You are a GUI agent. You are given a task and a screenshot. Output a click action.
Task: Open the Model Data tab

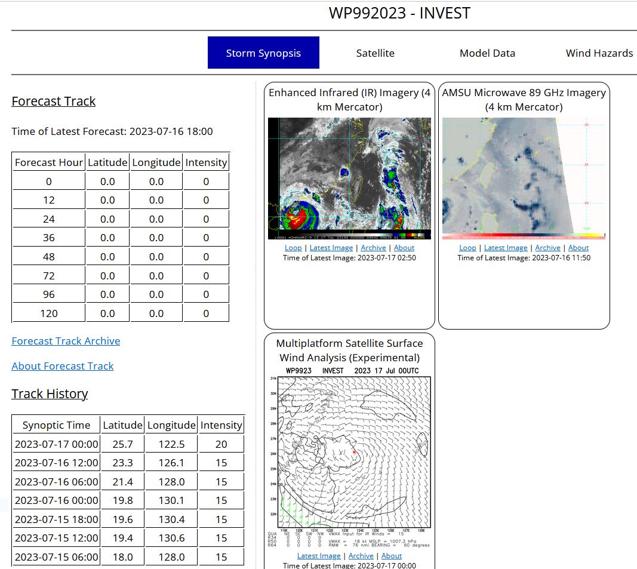[x=487, y=53]
